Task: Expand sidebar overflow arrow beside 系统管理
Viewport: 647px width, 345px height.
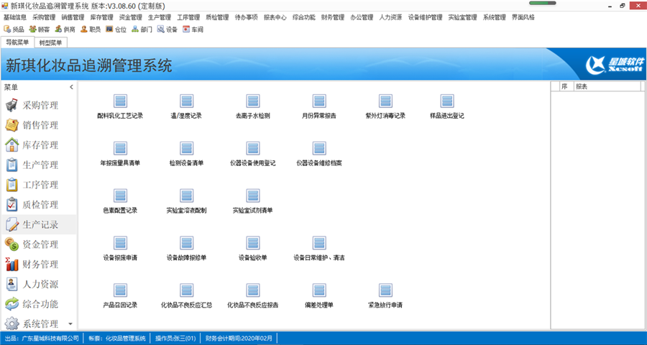Action: (70, 324)
